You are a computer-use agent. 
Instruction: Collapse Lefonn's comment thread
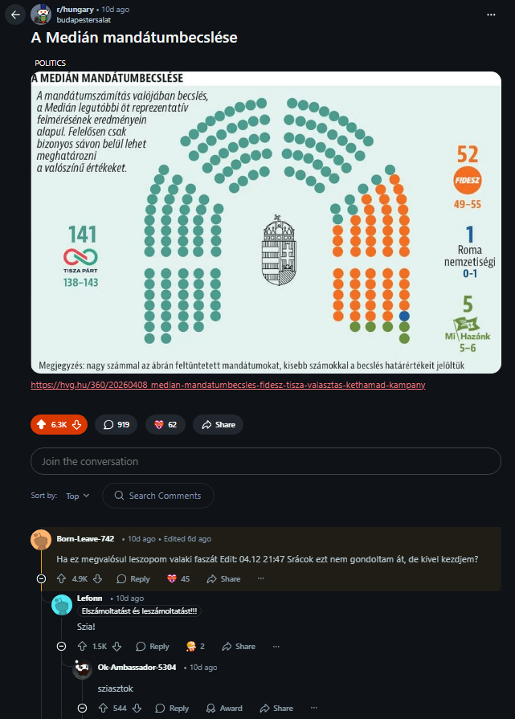coord(61,646)
